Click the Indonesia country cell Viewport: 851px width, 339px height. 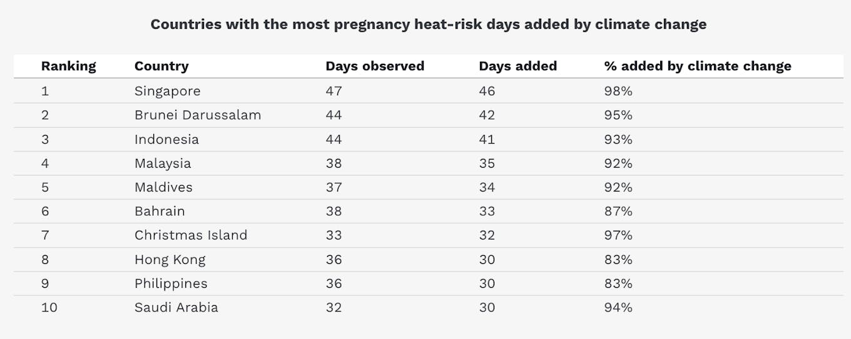[166, 139]
